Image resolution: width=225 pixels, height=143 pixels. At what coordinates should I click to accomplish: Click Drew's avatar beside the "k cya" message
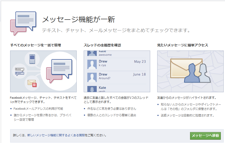point(92,64)
